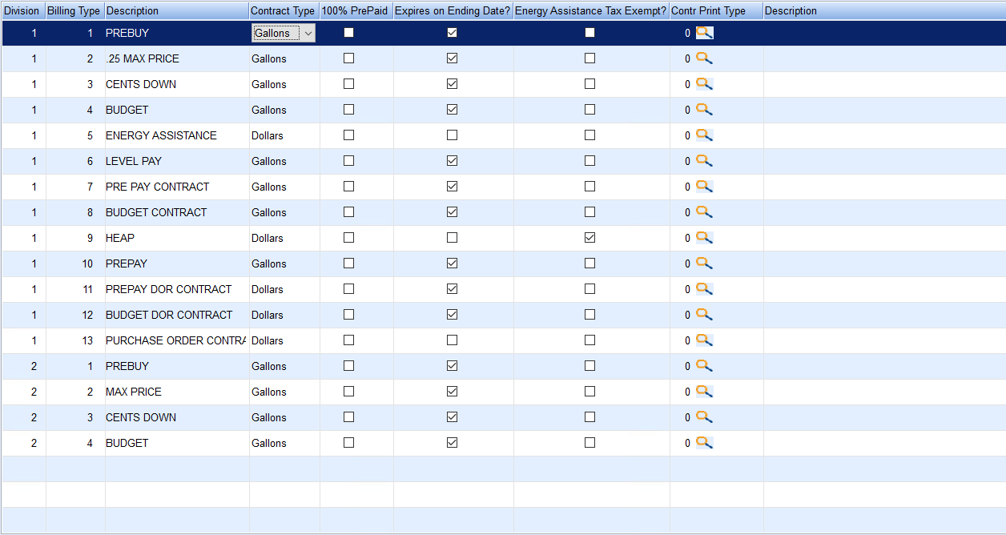Click second Description cell in LEVEL PAY row
This screenshot has height=535, width=1006.
pyautogui.click(x=884, y=161)
